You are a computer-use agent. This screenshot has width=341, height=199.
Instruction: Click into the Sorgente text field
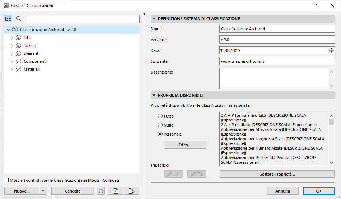tap(277, 61)
